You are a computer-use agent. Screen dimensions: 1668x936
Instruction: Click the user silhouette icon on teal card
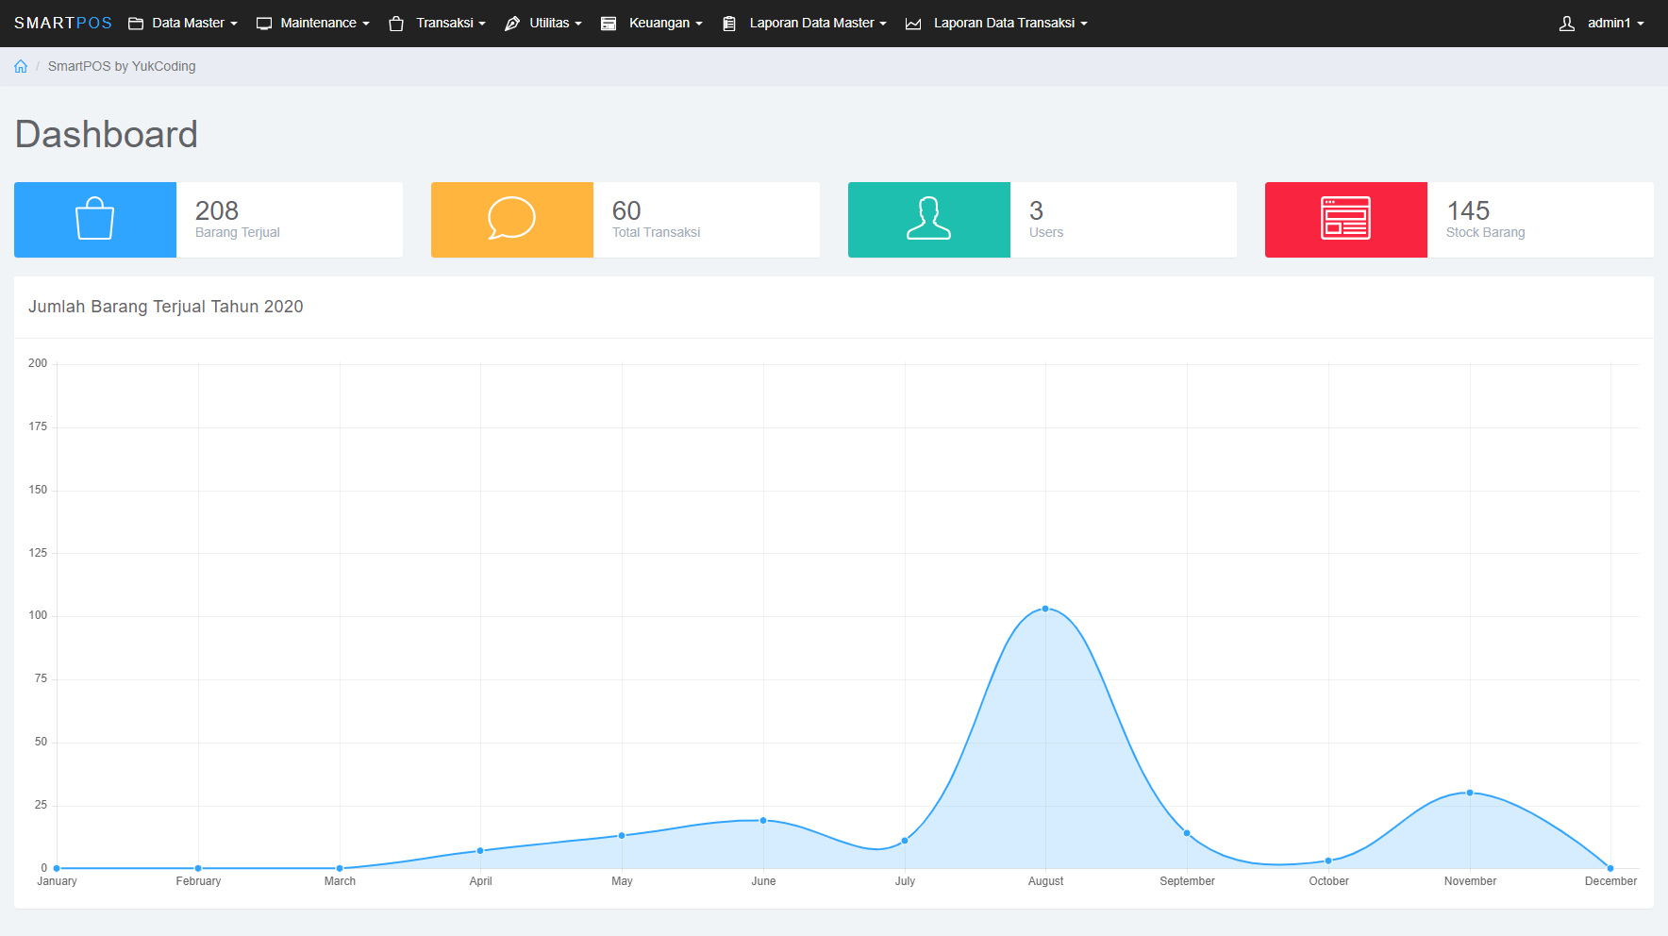tap(929, 218)
